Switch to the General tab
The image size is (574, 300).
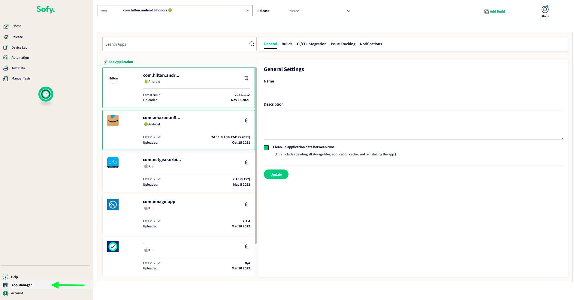[270, 44]
